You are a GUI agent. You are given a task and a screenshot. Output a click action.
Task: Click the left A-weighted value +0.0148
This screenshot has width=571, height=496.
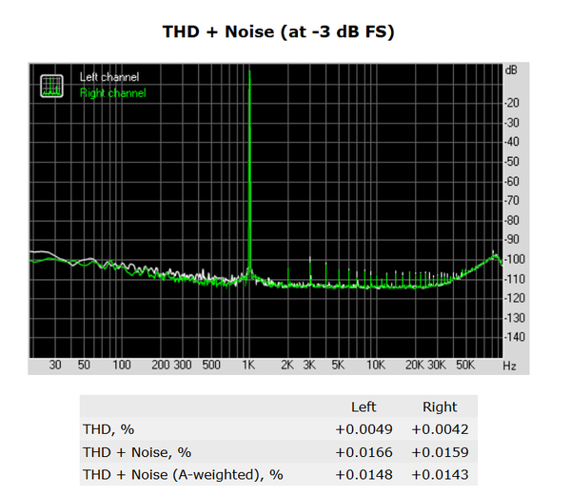coord(364,475)
